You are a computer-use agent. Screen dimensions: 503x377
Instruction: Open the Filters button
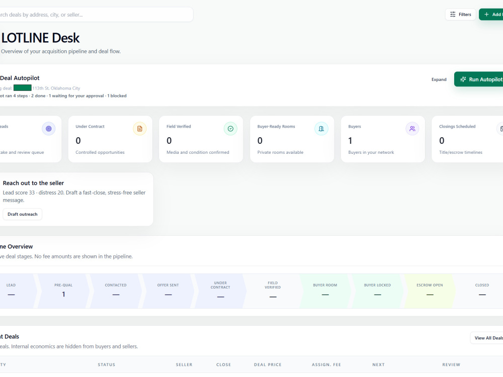[460, 15]
